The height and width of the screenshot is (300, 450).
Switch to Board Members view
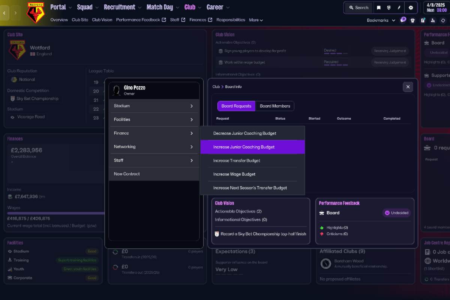point(275,106)
